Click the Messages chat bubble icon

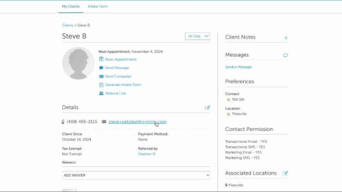(285, 55)
